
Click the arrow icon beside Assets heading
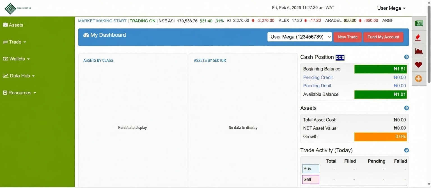406,108
